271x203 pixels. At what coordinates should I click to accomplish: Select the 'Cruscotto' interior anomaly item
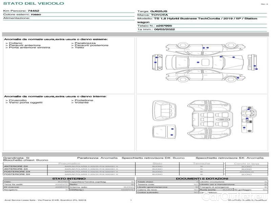[17, 100]
